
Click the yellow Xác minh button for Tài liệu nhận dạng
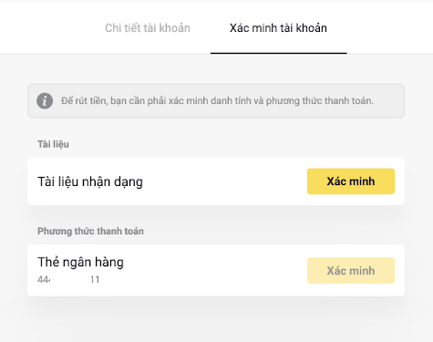(x=351, y=181)
